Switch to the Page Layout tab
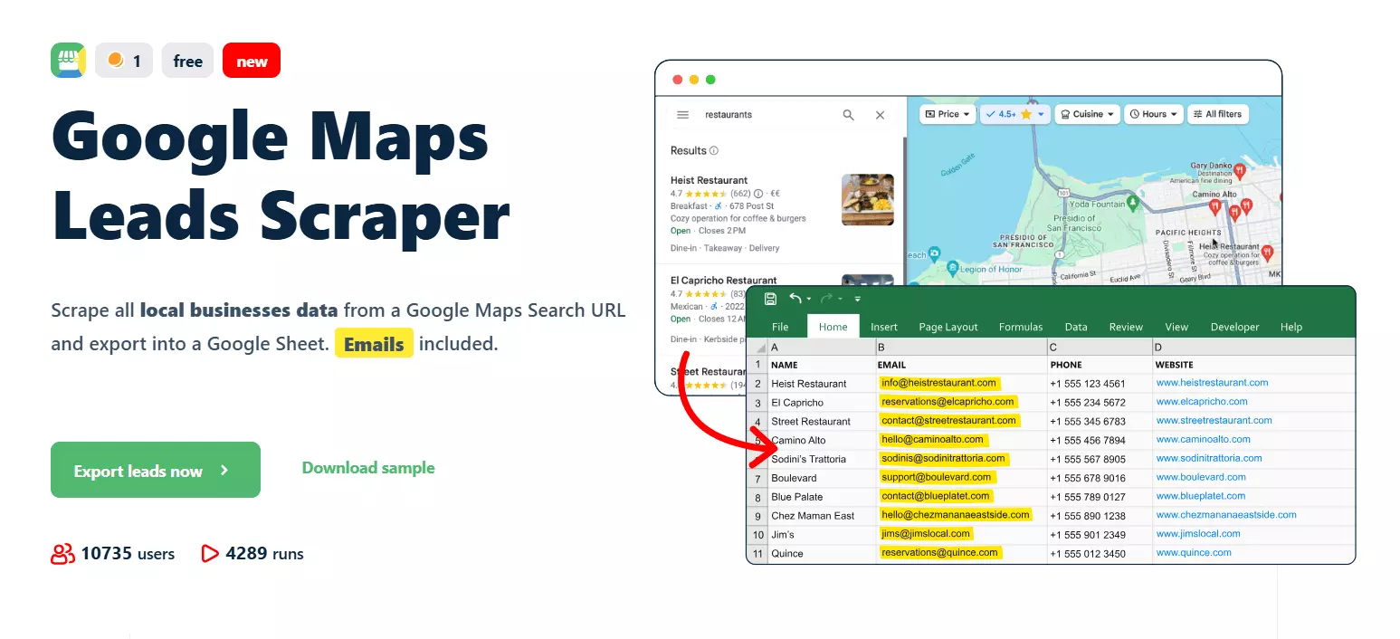Screen dimensions: 1400x639 948,327
